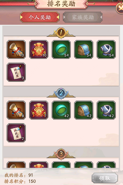Tap the partially visible rank 3 scroll
The height and width of the screenshot is (185, 123).
[16, 165]
